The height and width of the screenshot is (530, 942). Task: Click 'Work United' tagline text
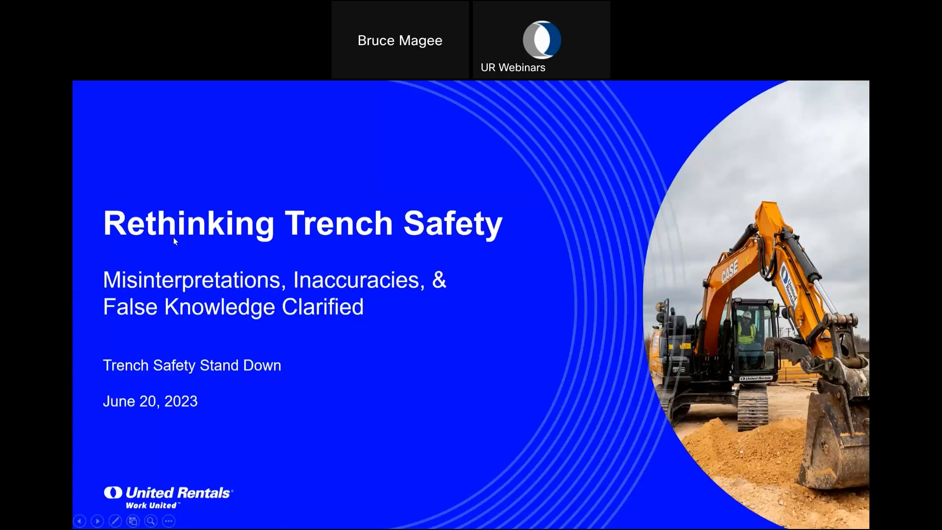[153, 505]
